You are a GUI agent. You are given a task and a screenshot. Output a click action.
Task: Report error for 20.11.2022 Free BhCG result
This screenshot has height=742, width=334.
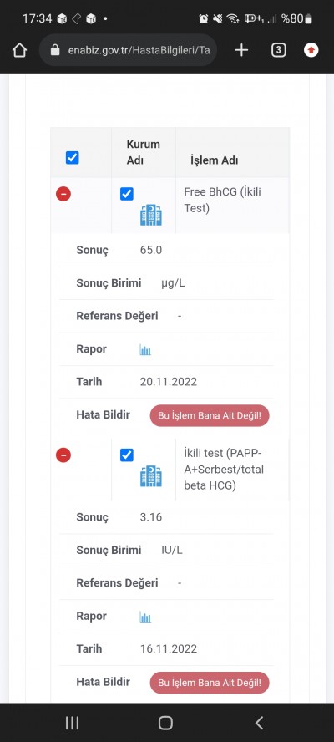pos(210,416)
